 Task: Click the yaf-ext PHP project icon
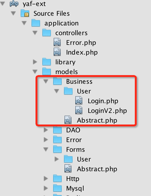[14, 4]
